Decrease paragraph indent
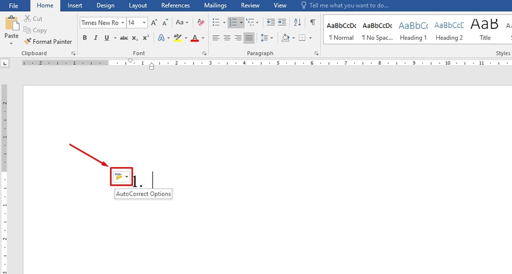The width and height of the screenshot is (512, 274). [x=271, y=22]
